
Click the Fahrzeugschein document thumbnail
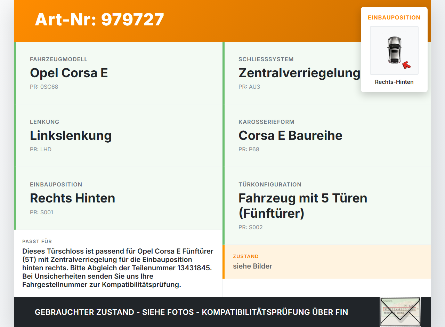[400, 312]
